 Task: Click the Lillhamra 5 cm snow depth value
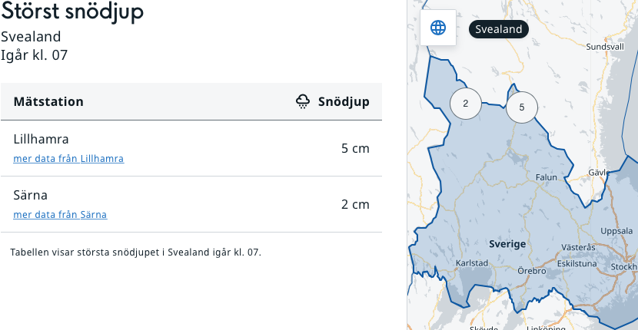pyautogui.click(x=355, y=148)
